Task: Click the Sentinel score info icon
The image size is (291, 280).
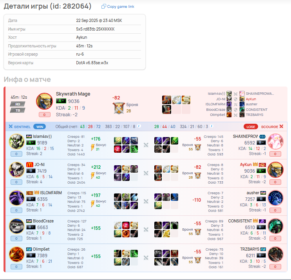Action: click(x=139, y=126)
